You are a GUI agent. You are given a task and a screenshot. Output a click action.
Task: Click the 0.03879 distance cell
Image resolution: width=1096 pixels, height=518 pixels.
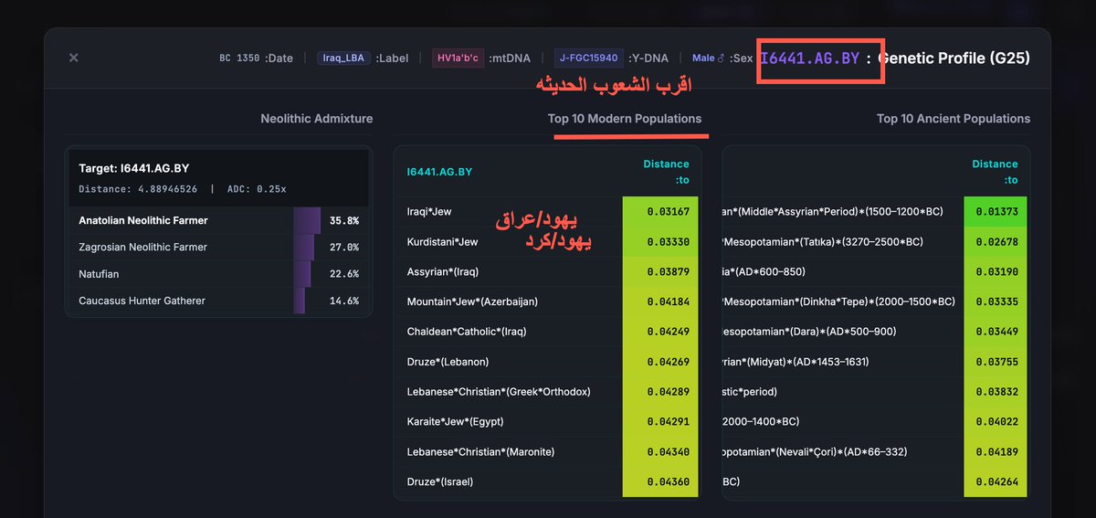660,271
